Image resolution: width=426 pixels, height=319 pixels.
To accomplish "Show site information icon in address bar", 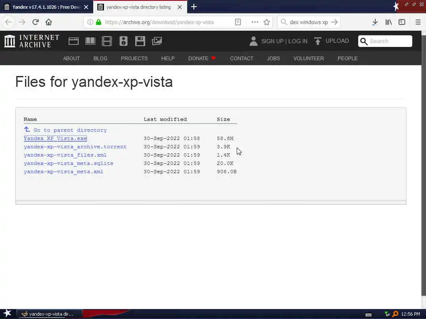I will [x=90, y=22].
